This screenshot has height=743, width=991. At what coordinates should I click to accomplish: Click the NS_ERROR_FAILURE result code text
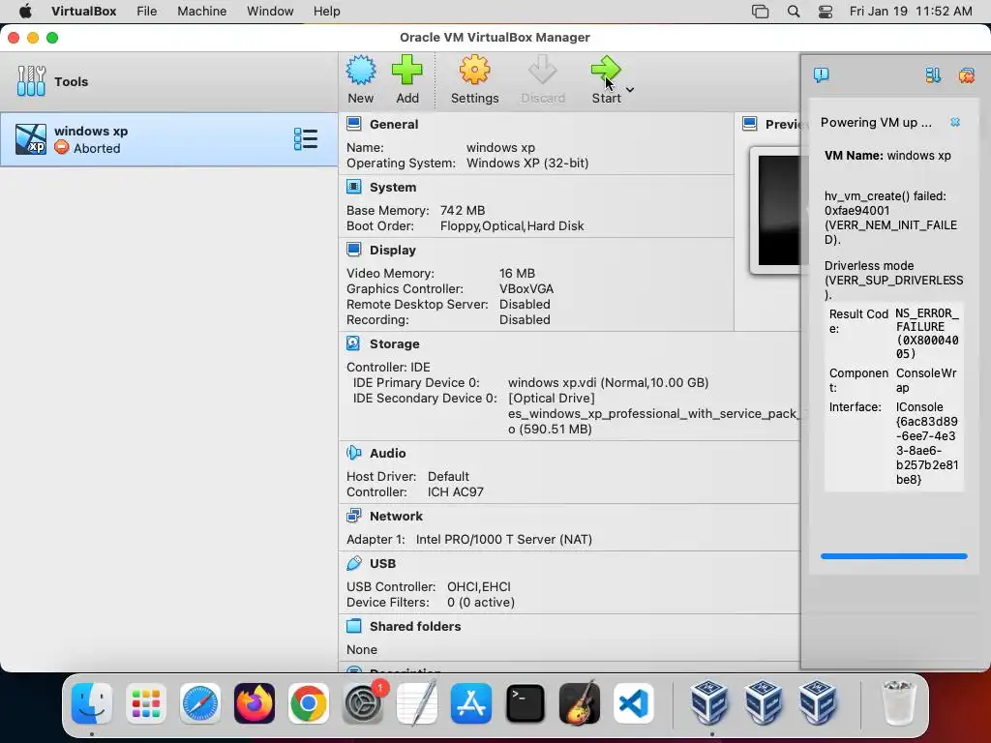[x=927, y=334]
